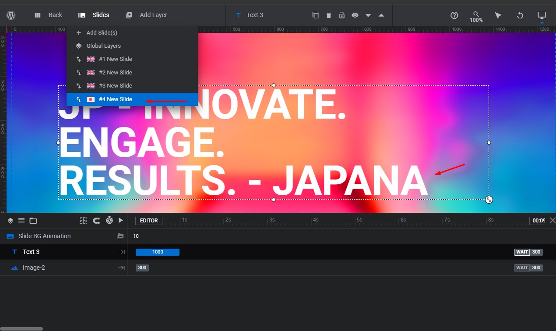Switch to #3 New Slide
556x331 pixels.
point(132,86)
